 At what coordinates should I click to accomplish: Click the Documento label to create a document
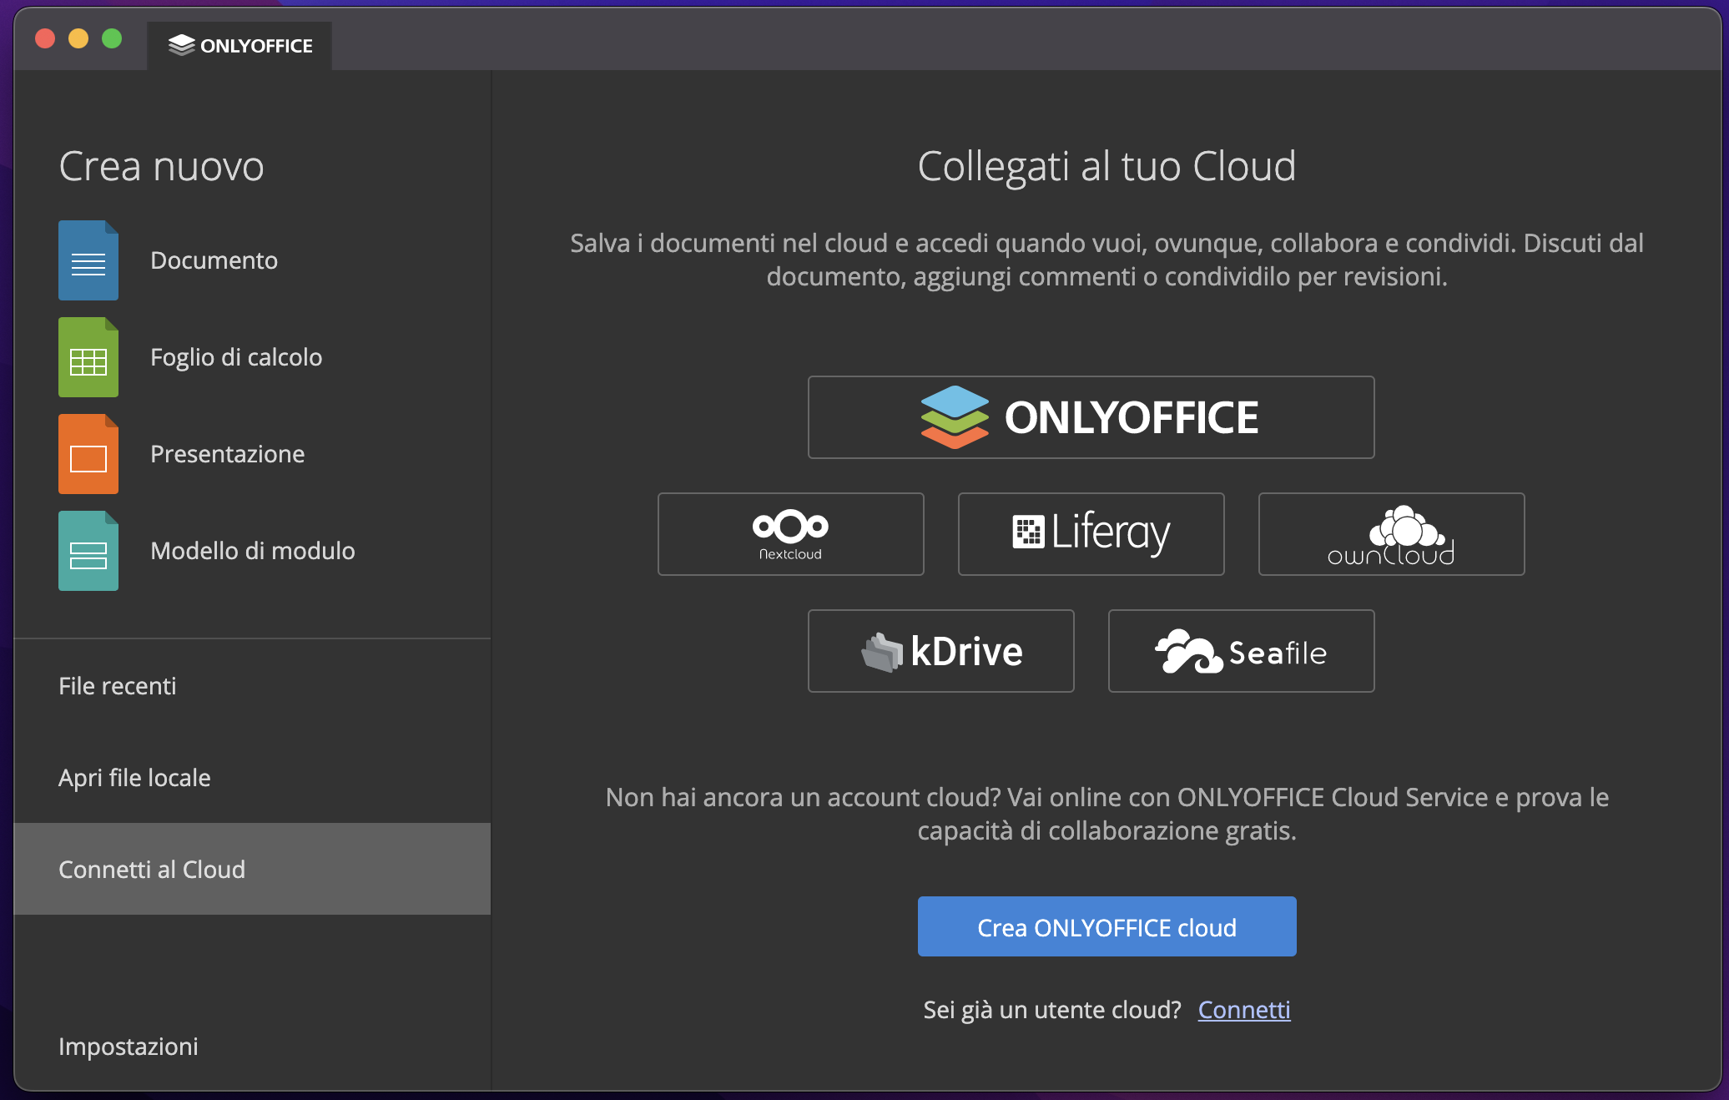(214, 260)
